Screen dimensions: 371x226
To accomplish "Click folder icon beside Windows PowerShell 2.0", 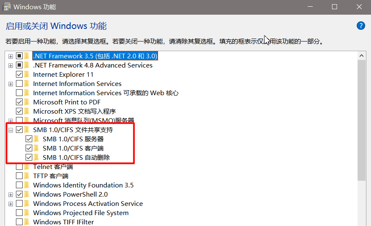I will [x=26, y=195].
